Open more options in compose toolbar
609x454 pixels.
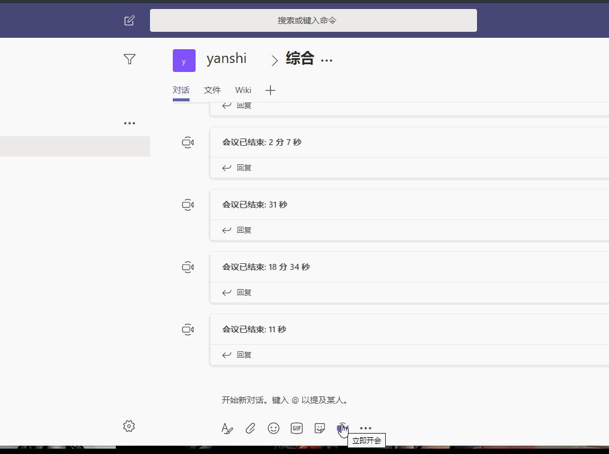click(365, 428)
